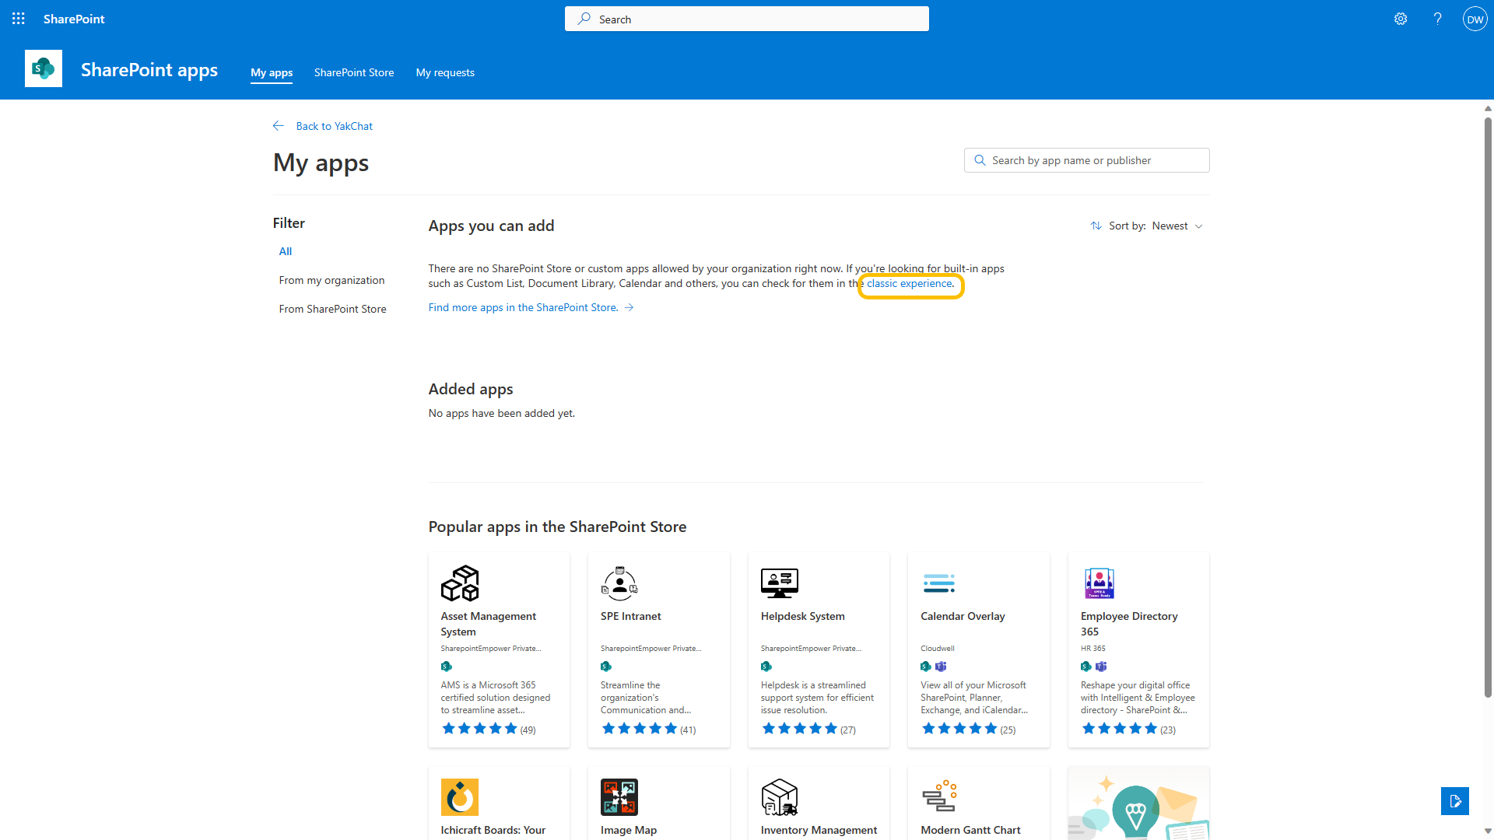Screen dimensions: 1494x840
Task: Click the Employee Directory 365 app icon
Action: (1099, 583)
